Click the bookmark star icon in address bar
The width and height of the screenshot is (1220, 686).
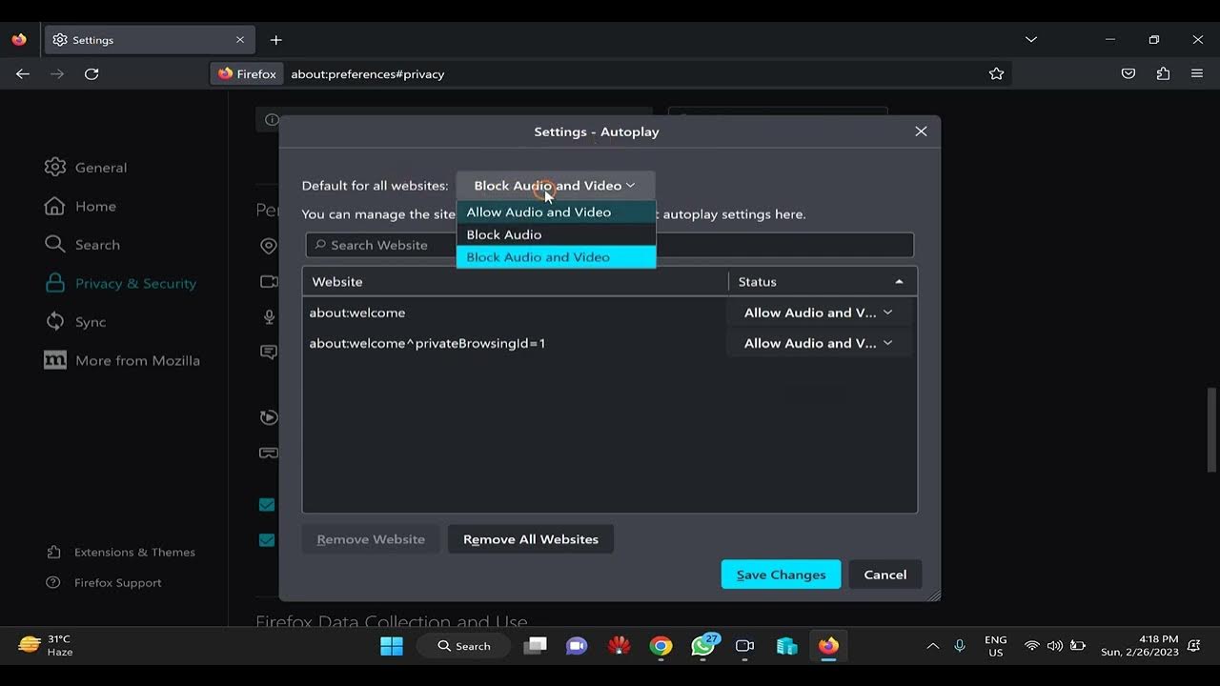(996, 73)
